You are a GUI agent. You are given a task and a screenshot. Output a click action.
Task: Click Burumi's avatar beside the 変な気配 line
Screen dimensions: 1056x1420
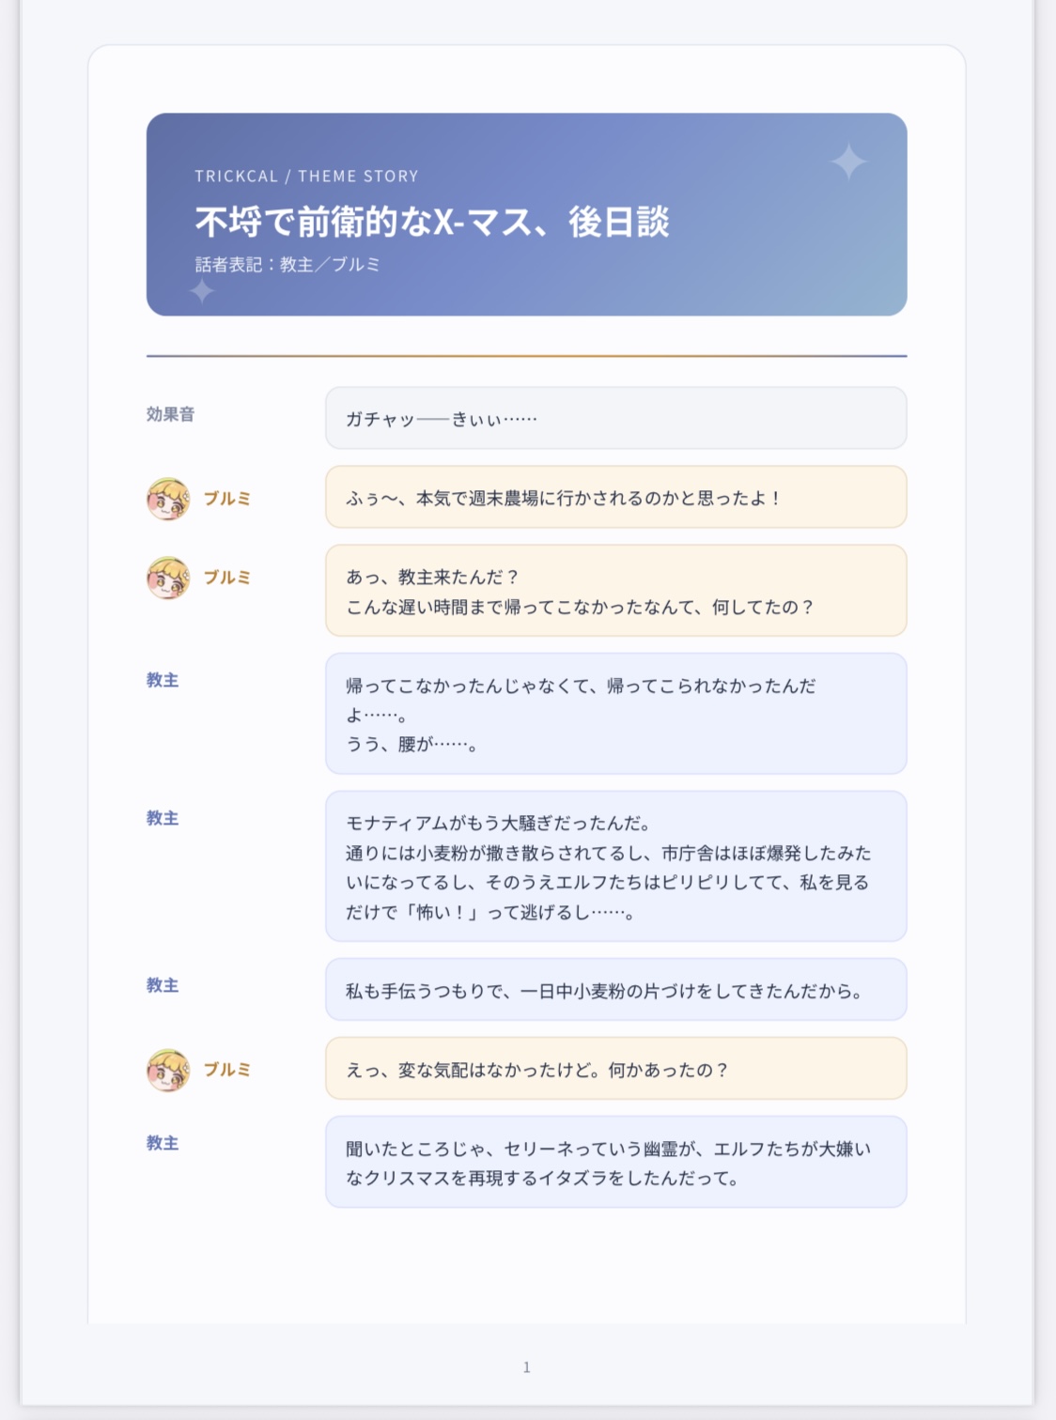[168, 1069]
